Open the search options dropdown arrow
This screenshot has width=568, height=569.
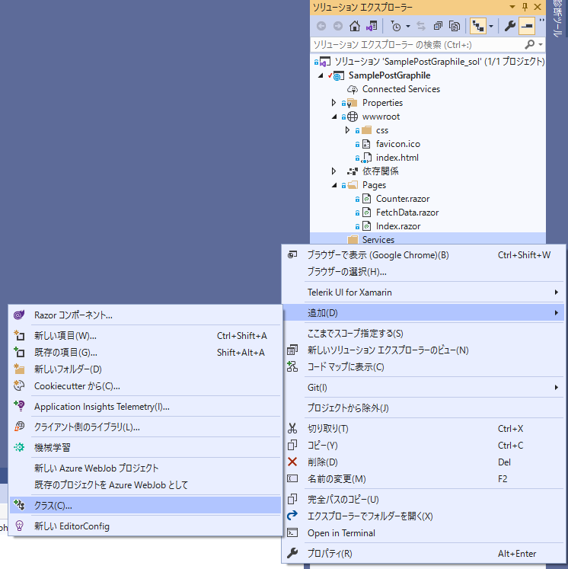pos(541,45)
